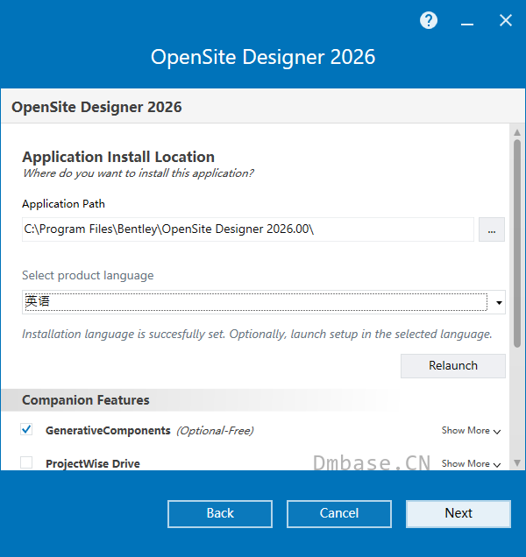Enable the ProjectWise Drive checkbox

point(26,462)
